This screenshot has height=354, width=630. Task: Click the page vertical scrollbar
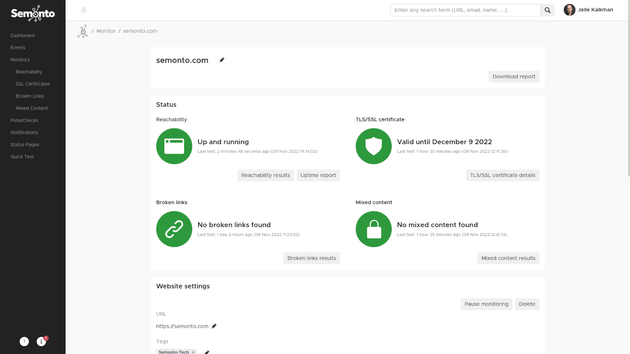(628, 88)
